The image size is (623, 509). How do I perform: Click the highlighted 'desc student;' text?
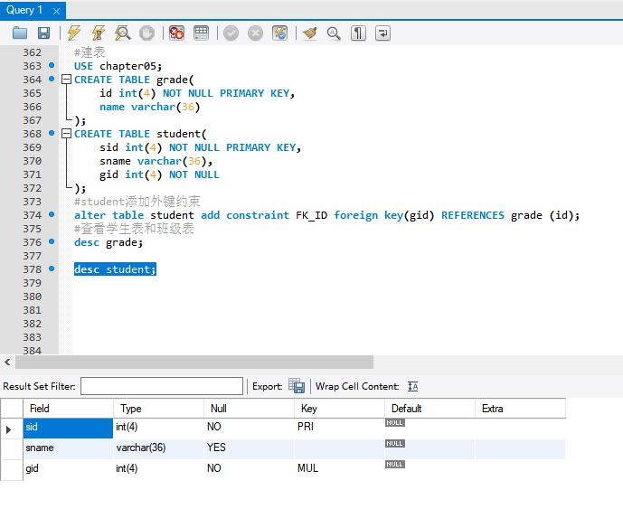pyautogui.click(x=115, y=269)
